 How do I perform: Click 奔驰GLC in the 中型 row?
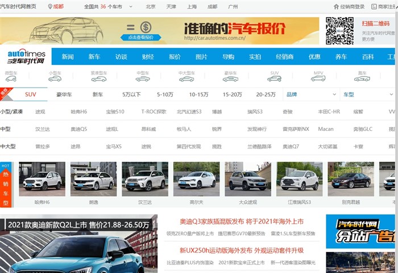(363, 129)
